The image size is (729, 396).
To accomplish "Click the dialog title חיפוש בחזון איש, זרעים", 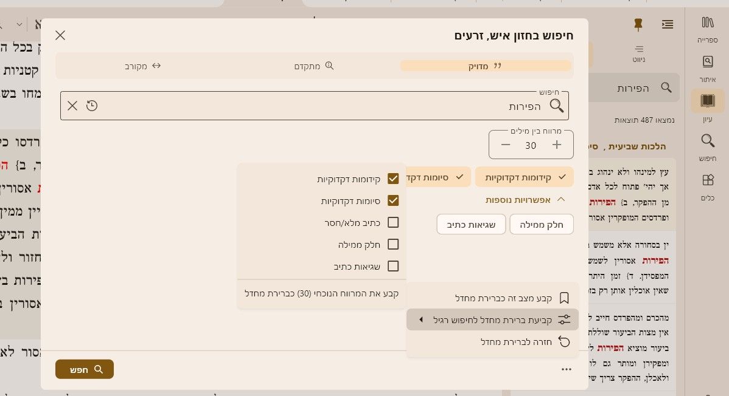I will point(514,36).
